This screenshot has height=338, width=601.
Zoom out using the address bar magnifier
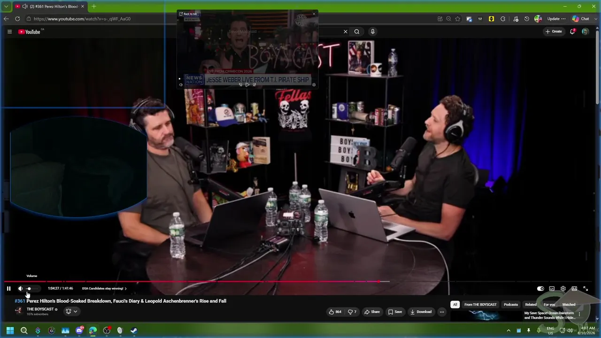tap(448, 19)
